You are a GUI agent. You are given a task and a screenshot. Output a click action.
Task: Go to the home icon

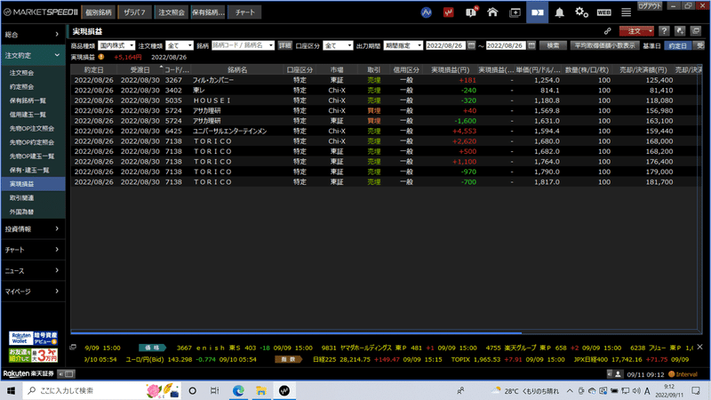492,12
